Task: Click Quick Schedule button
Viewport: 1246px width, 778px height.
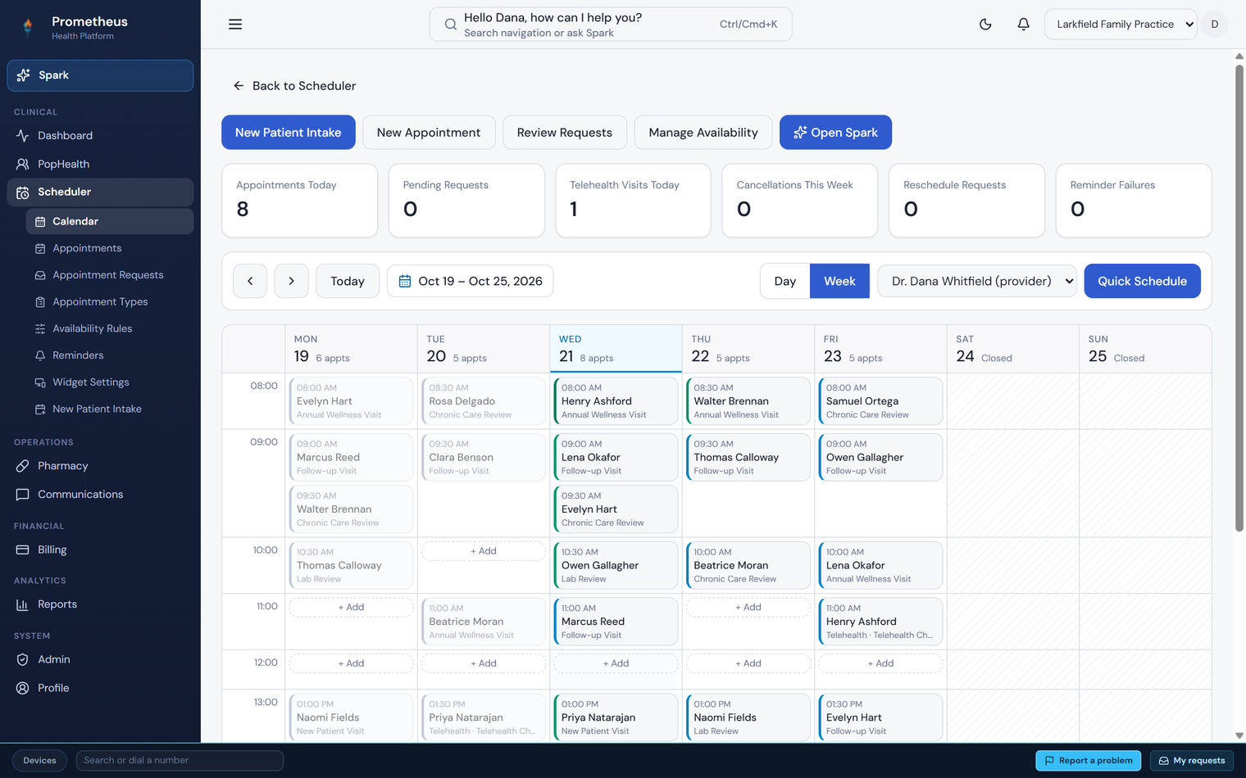Action: [1142, 281]
